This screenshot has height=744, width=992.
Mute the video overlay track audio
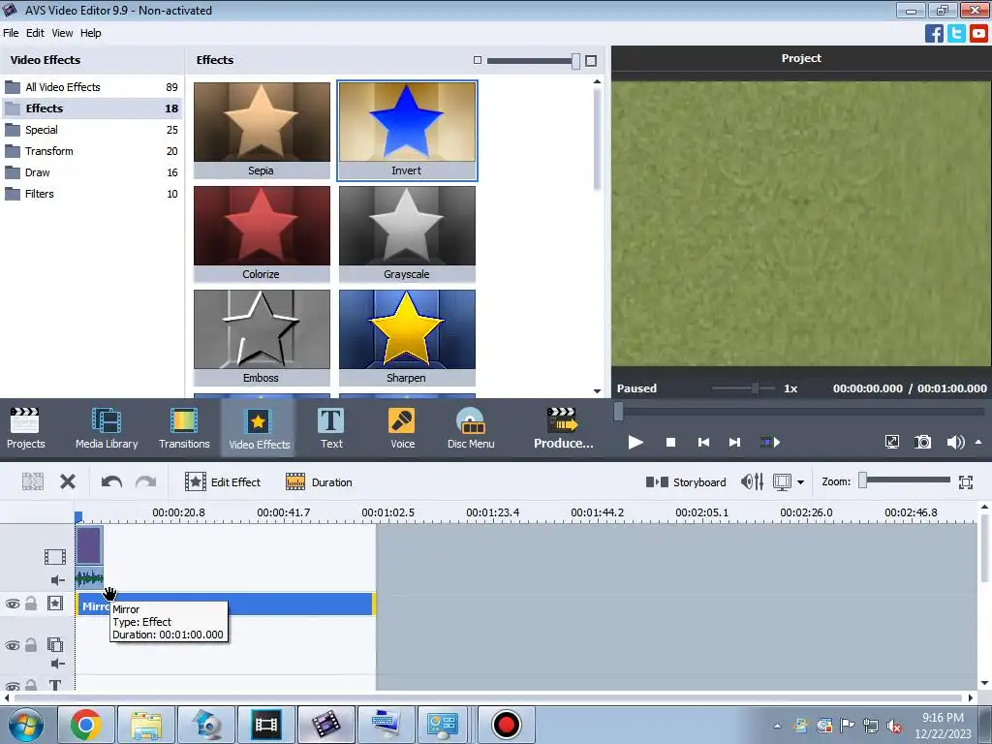click(x=57, y=664)
